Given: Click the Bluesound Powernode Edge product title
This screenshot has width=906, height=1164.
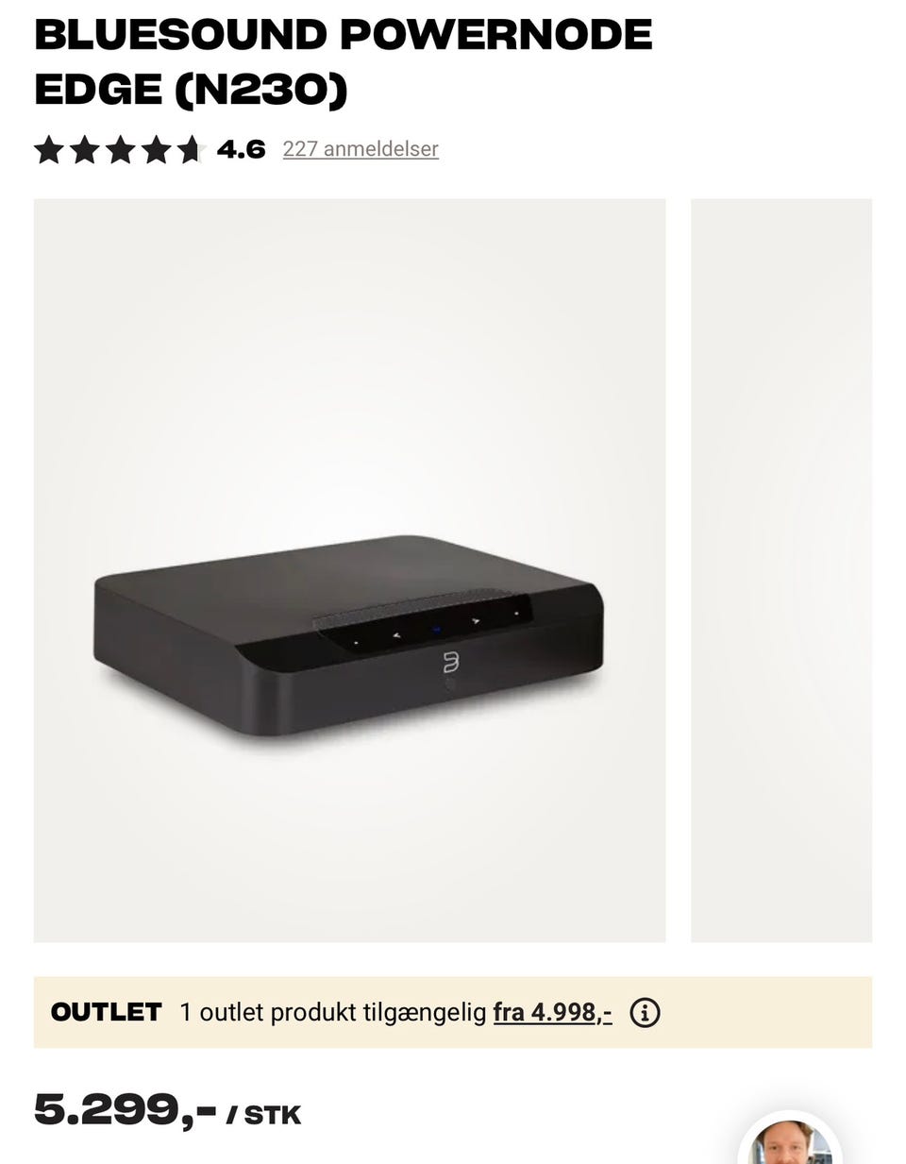Looking at the screenshot, I should tap(343, 62).
